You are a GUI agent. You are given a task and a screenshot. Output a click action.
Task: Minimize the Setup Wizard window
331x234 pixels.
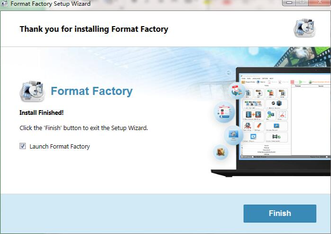(289, 2)
